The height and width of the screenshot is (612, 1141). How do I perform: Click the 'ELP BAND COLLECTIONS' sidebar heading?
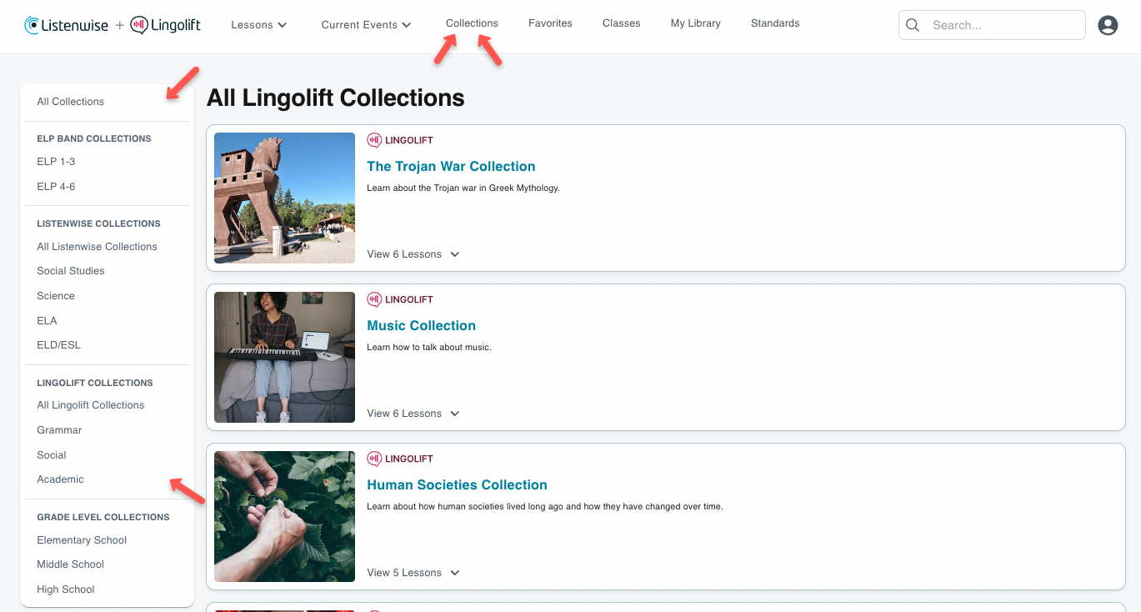pos(94,139)
